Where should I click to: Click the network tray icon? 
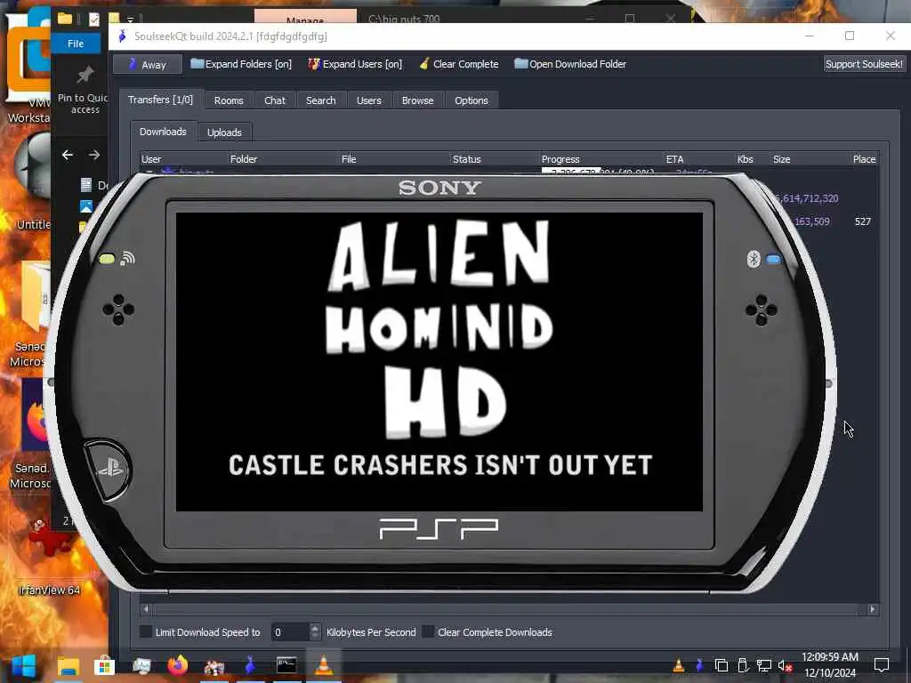click(x=764, y=665)
